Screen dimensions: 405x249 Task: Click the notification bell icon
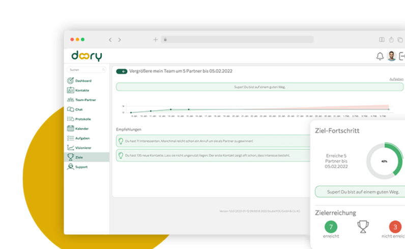(x=380, y=56)
